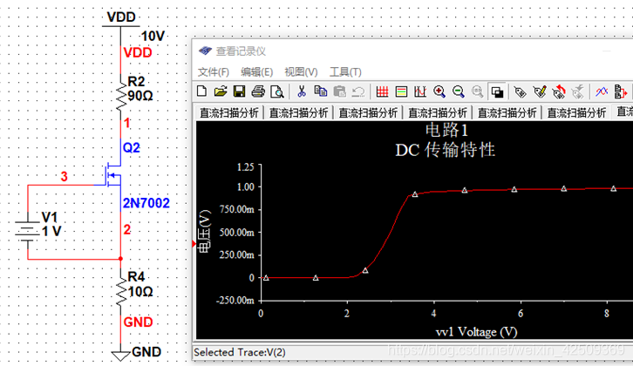Click the overlay traces red-blue waveform icon
This screenshot has width=633, height=366.
(x=602, y=91)
